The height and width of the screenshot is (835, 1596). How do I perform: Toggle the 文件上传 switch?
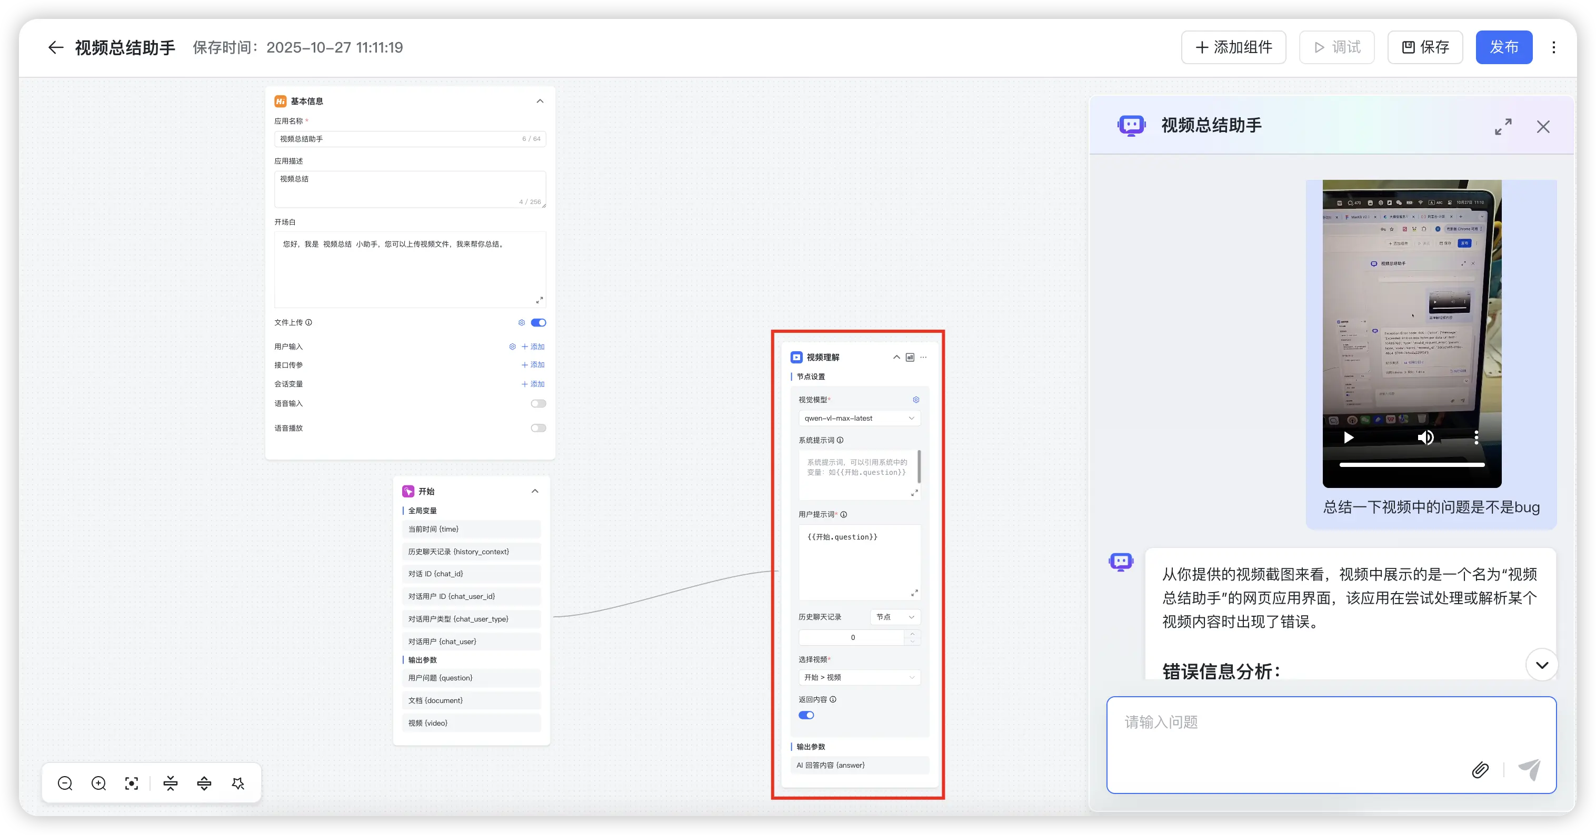[538, 322]
